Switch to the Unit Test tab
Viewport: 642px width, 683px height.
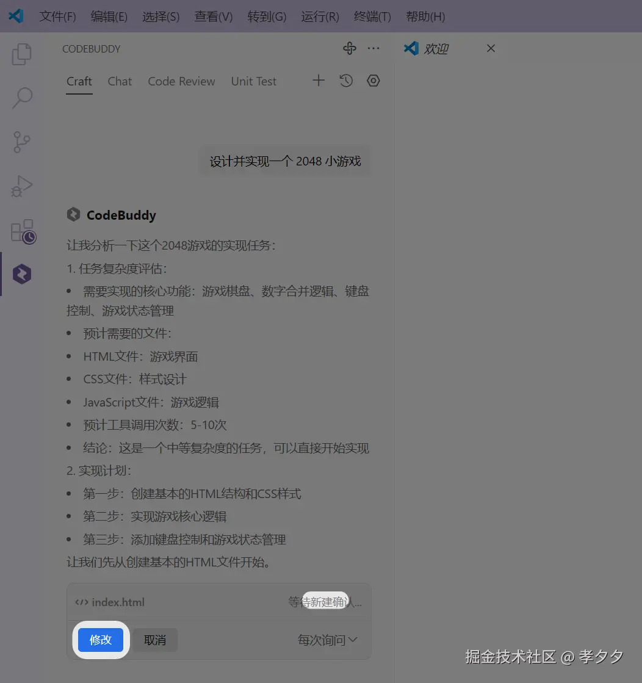(253, 81)
